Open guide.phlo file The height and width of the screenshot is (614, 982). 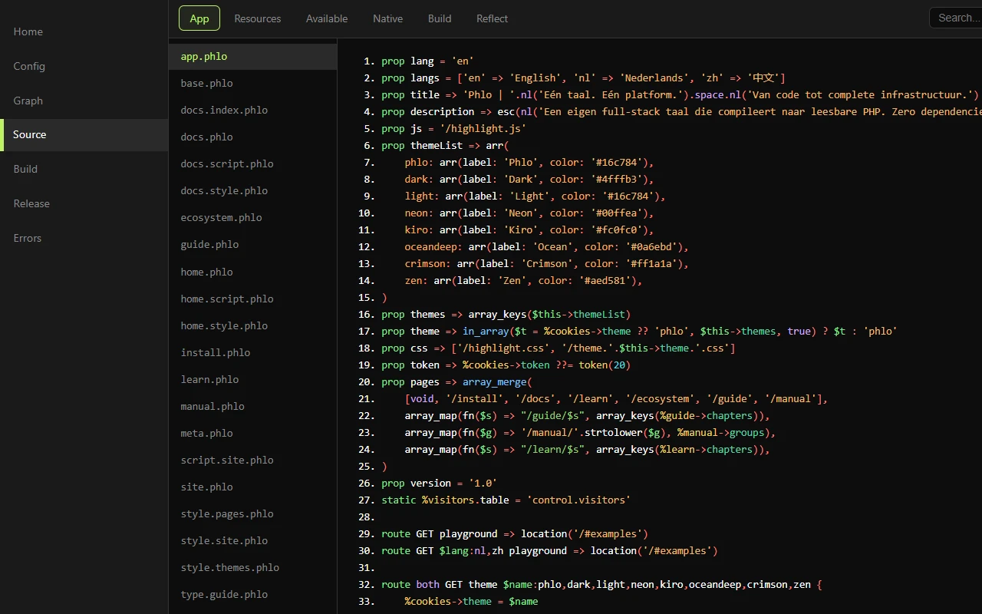click(252, 245)
